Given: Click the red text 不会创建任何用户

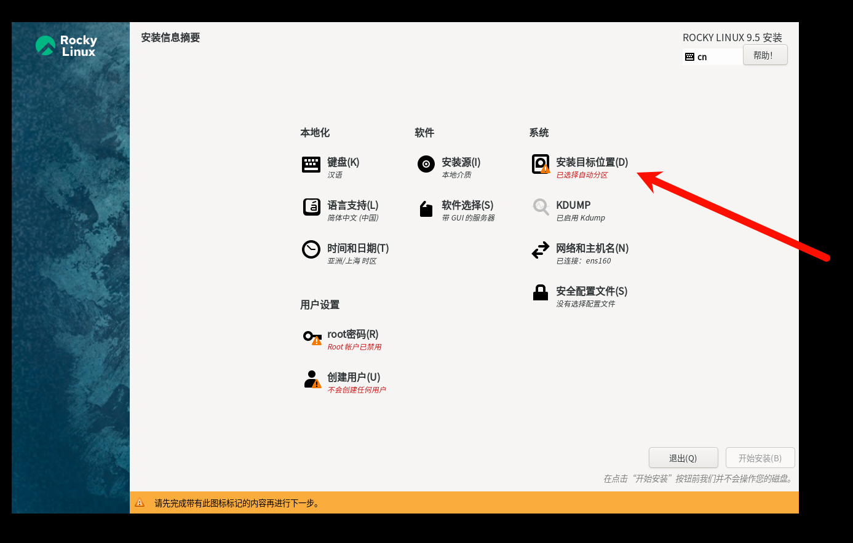Looking at the screenshot, I should coord(357,390).
